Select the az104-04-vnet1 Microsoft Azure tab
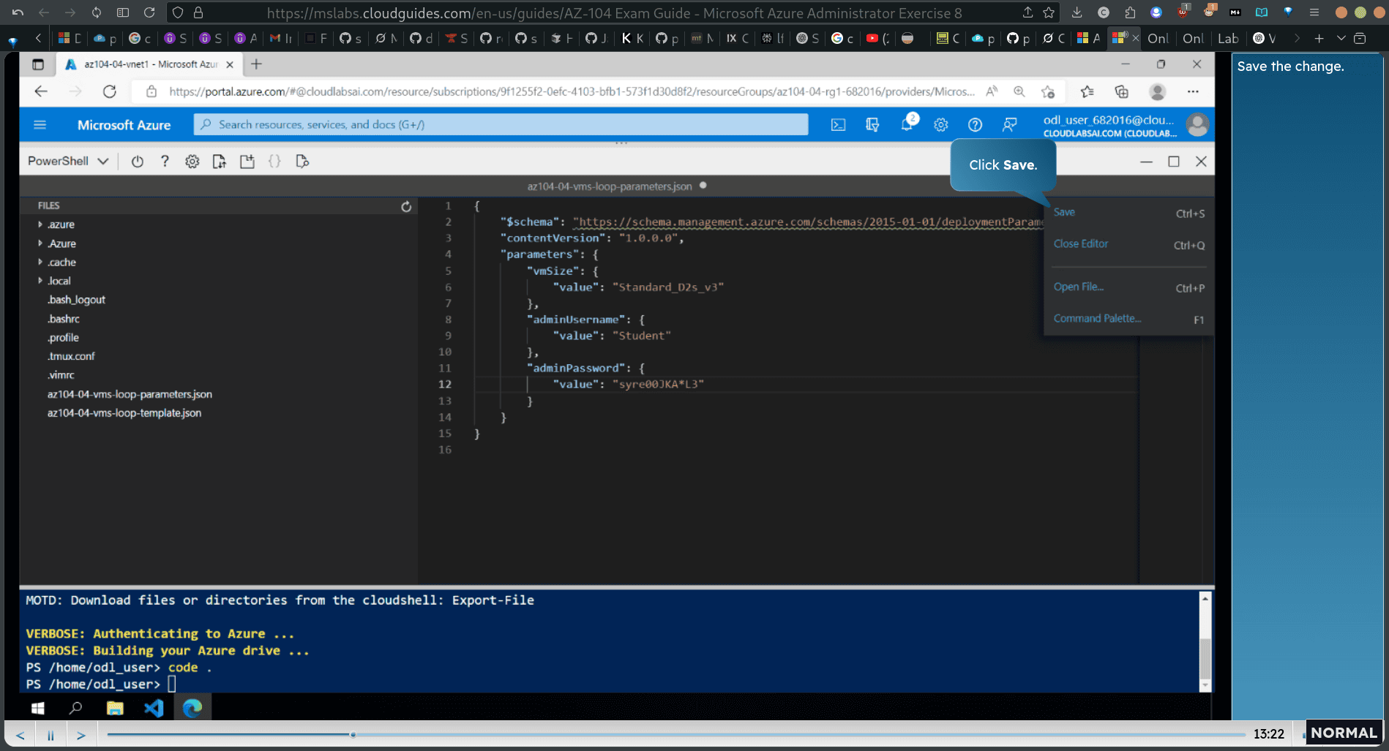 click(149, 64)
